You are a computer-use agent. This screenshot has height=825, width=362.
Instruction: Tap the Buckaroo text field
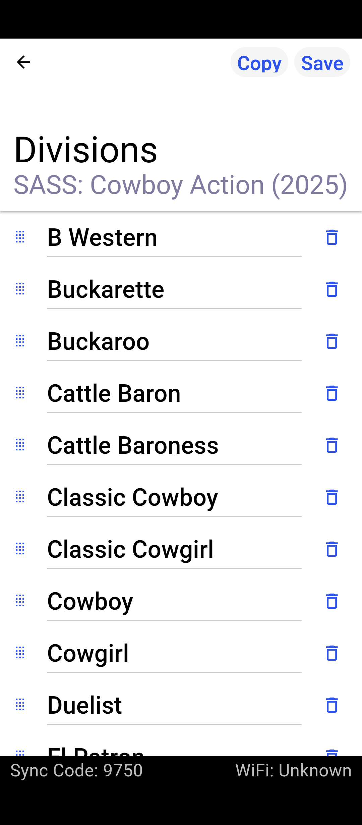(174, 341)
